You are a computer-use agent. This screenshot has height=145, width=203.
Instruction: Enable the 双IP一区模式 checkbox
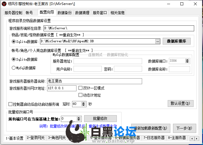coord(81,88)
